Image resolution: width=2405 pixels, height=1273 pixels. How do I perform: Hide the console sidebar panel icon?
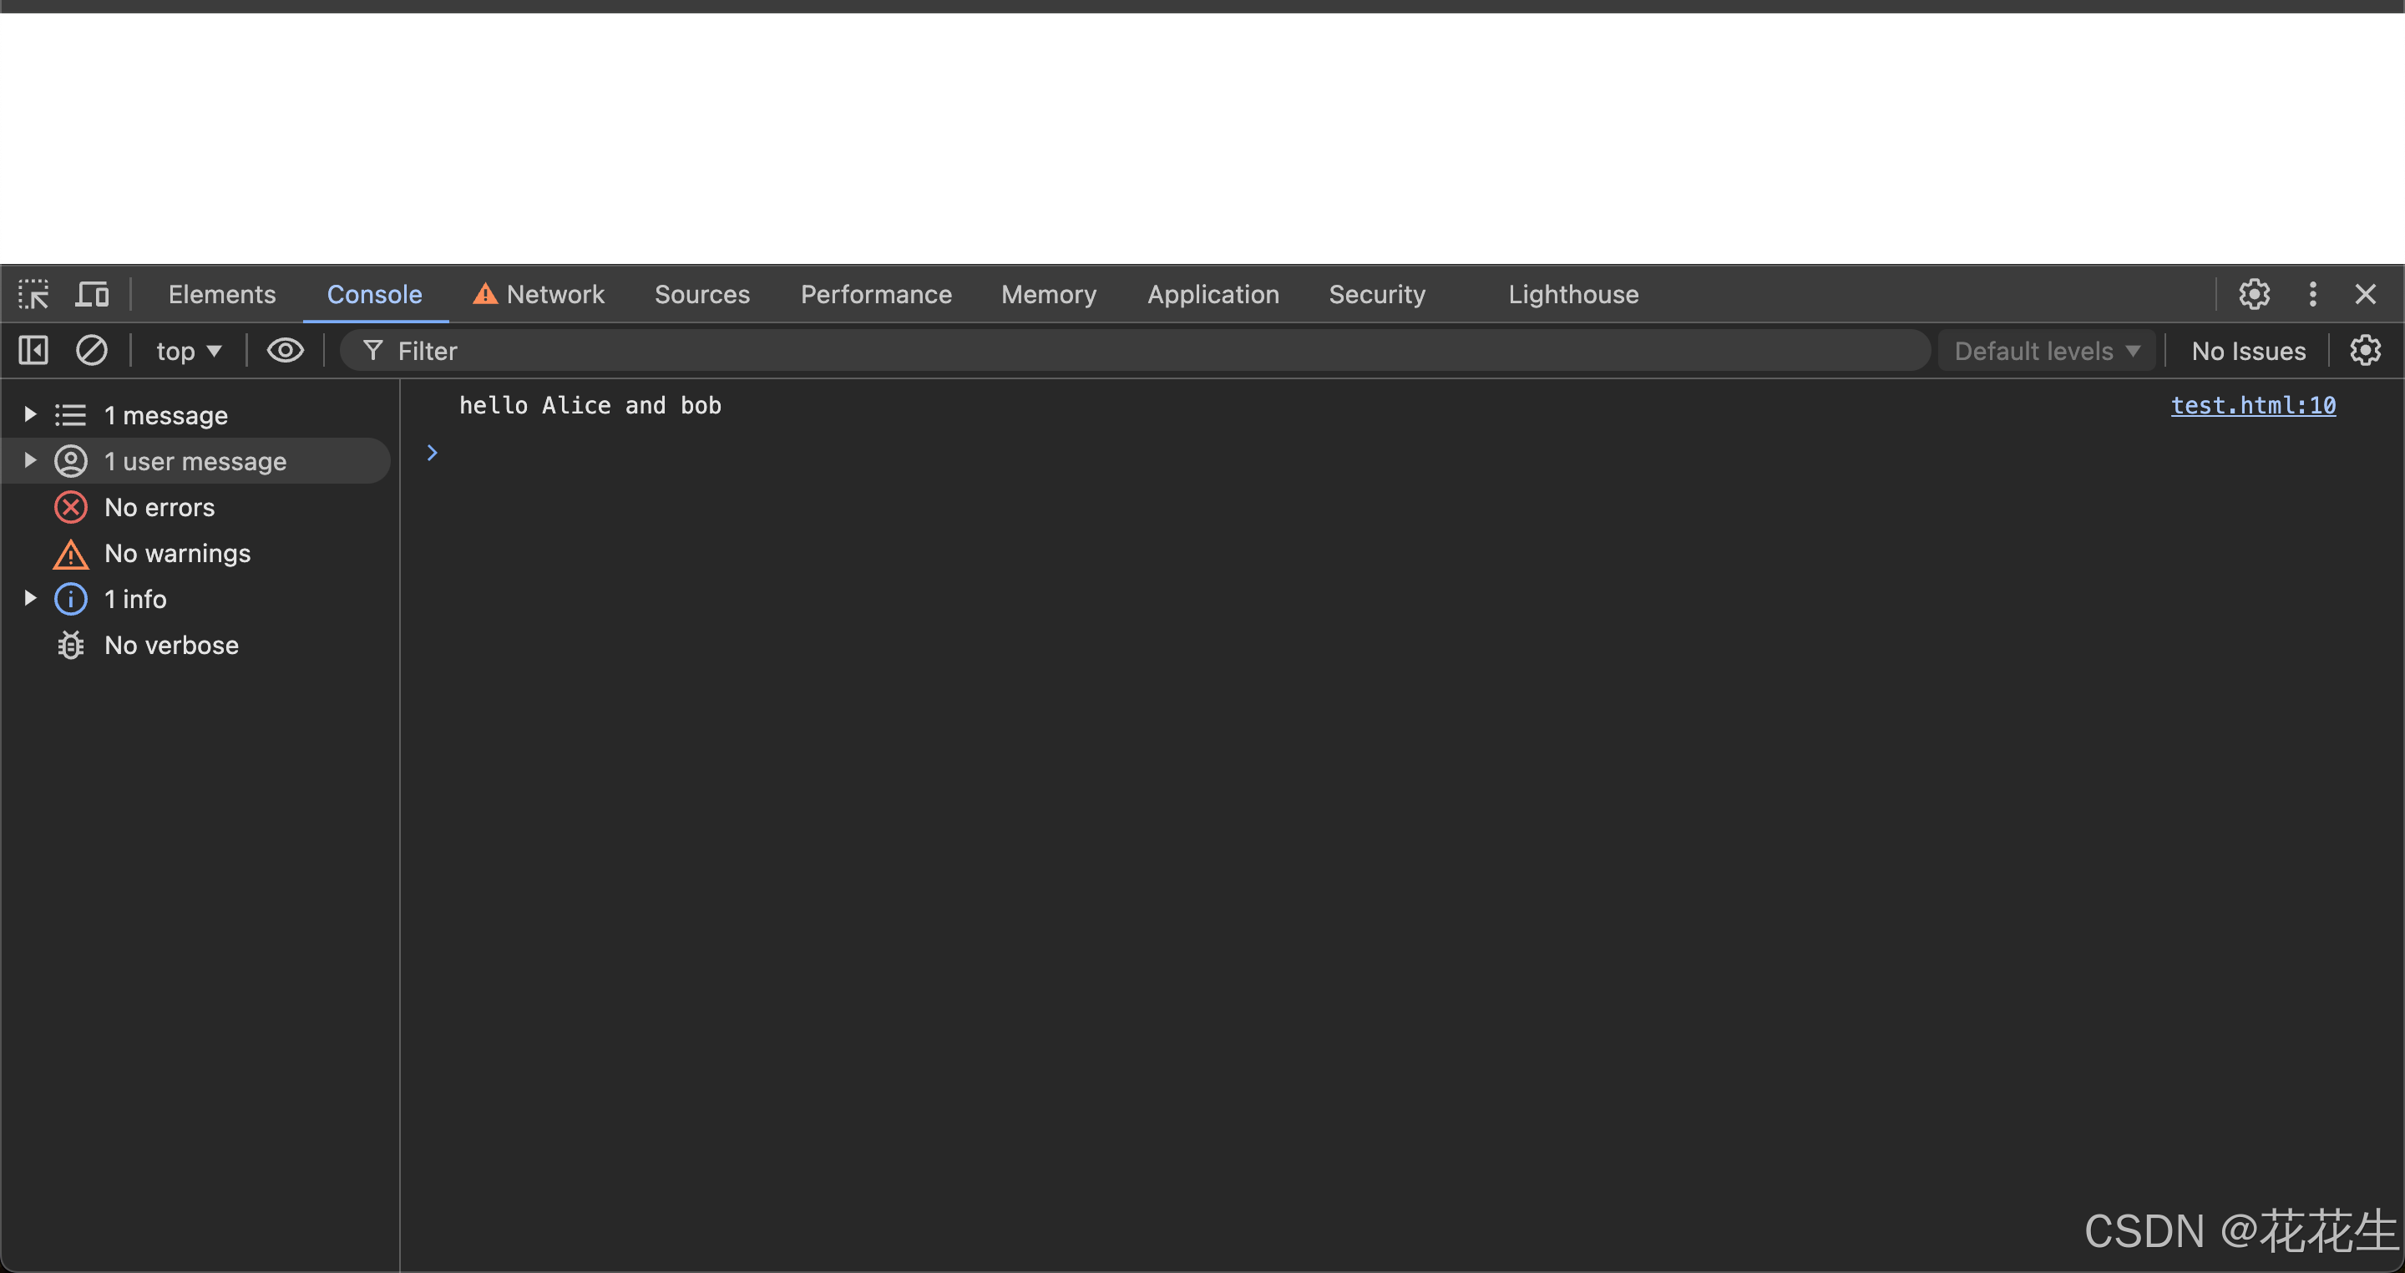tap(33, 351)
